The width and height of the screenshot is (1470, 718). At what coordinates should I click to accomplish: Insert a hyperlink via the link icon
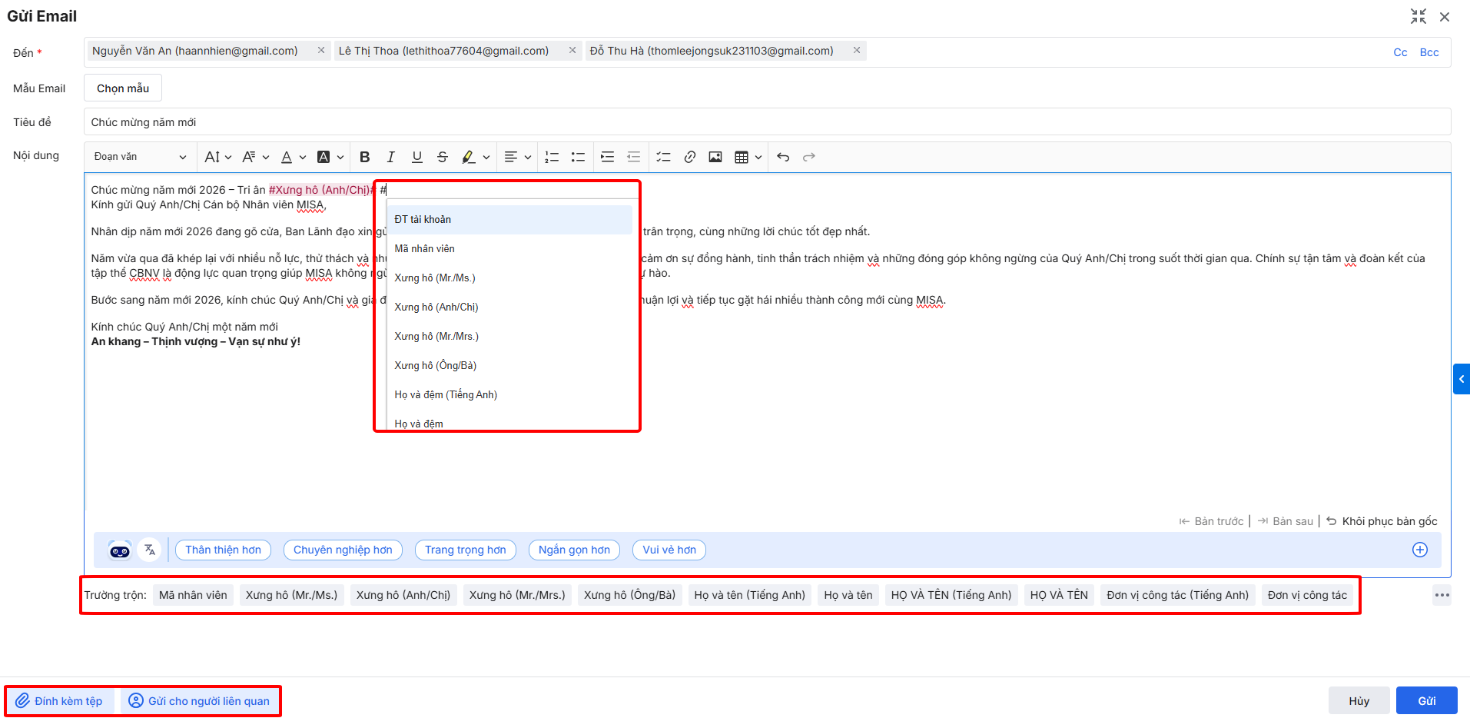[689, 157]
